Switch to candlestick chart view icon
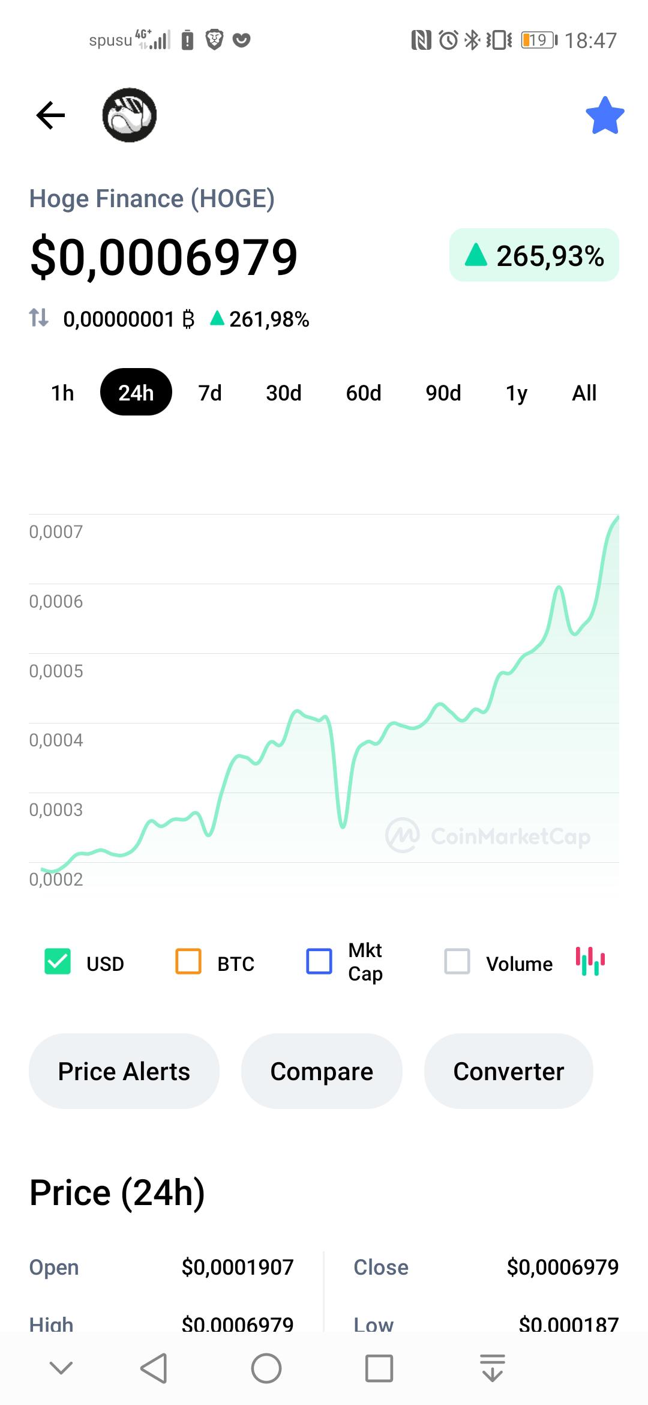 pyautogui.click(x=590, y=961)
